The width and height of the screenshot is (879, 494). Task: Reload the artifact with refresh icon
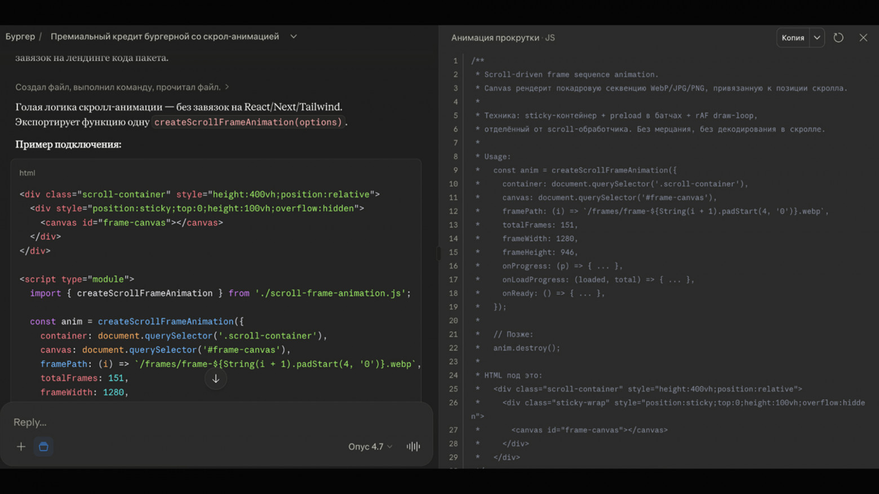(838, 38)
